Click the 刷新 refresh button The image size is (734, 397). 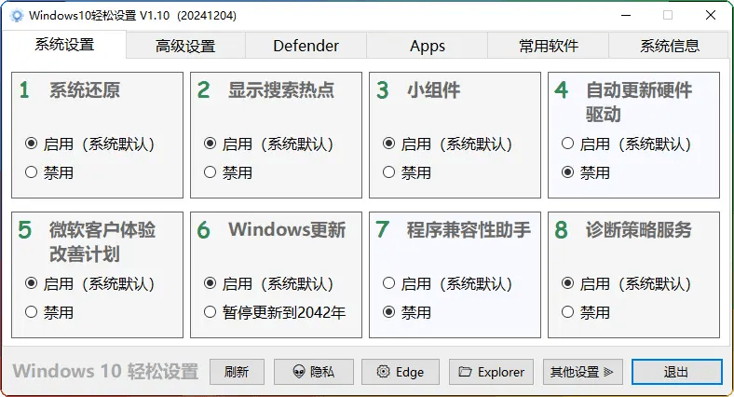[x=237, y=372]
